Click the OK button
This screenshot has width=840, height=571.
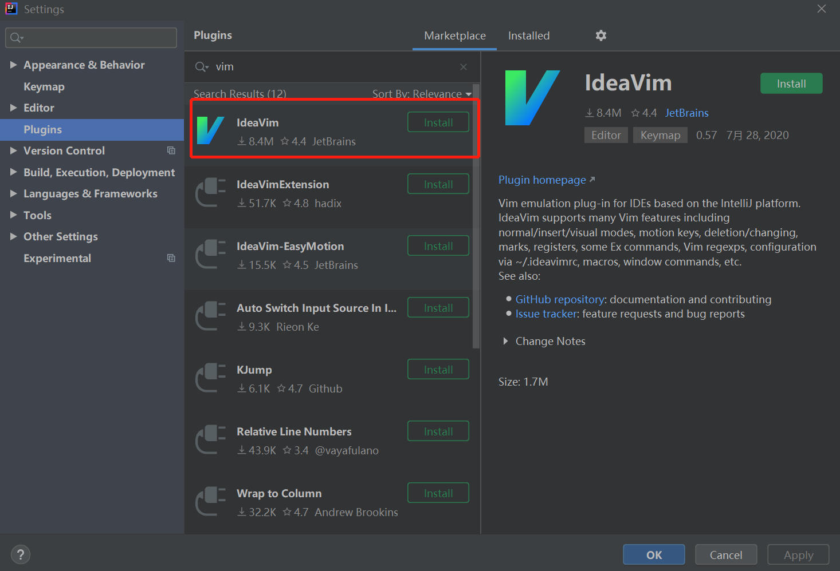(654, 554)
